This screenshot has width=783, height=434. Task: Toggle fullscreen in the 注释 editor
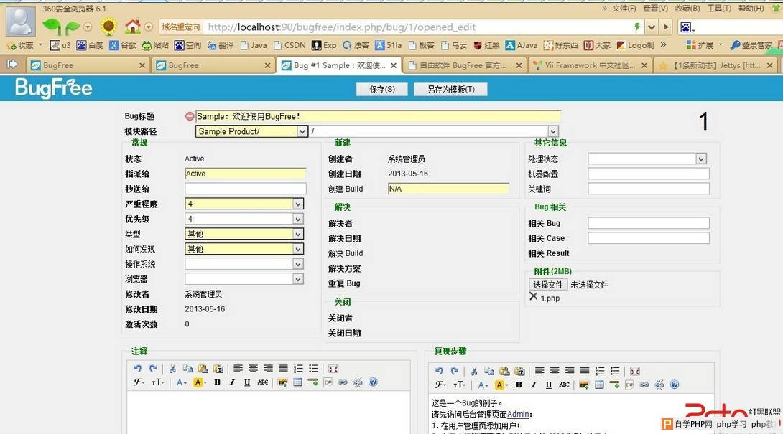333,369
